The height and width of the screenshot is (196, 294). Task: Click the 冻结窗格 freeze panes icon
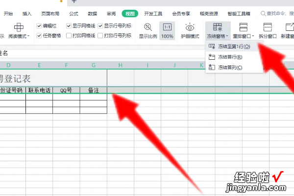218,27
